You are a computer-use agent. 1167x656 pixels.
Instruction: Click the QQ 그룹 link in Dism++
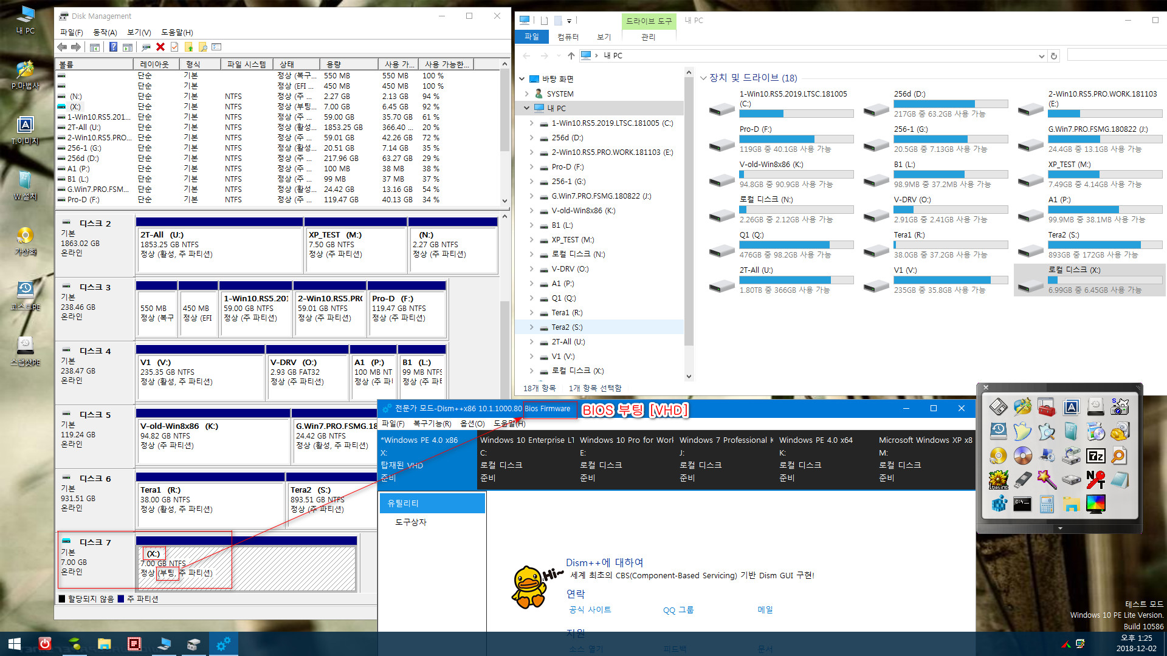(x=678, y=610)
